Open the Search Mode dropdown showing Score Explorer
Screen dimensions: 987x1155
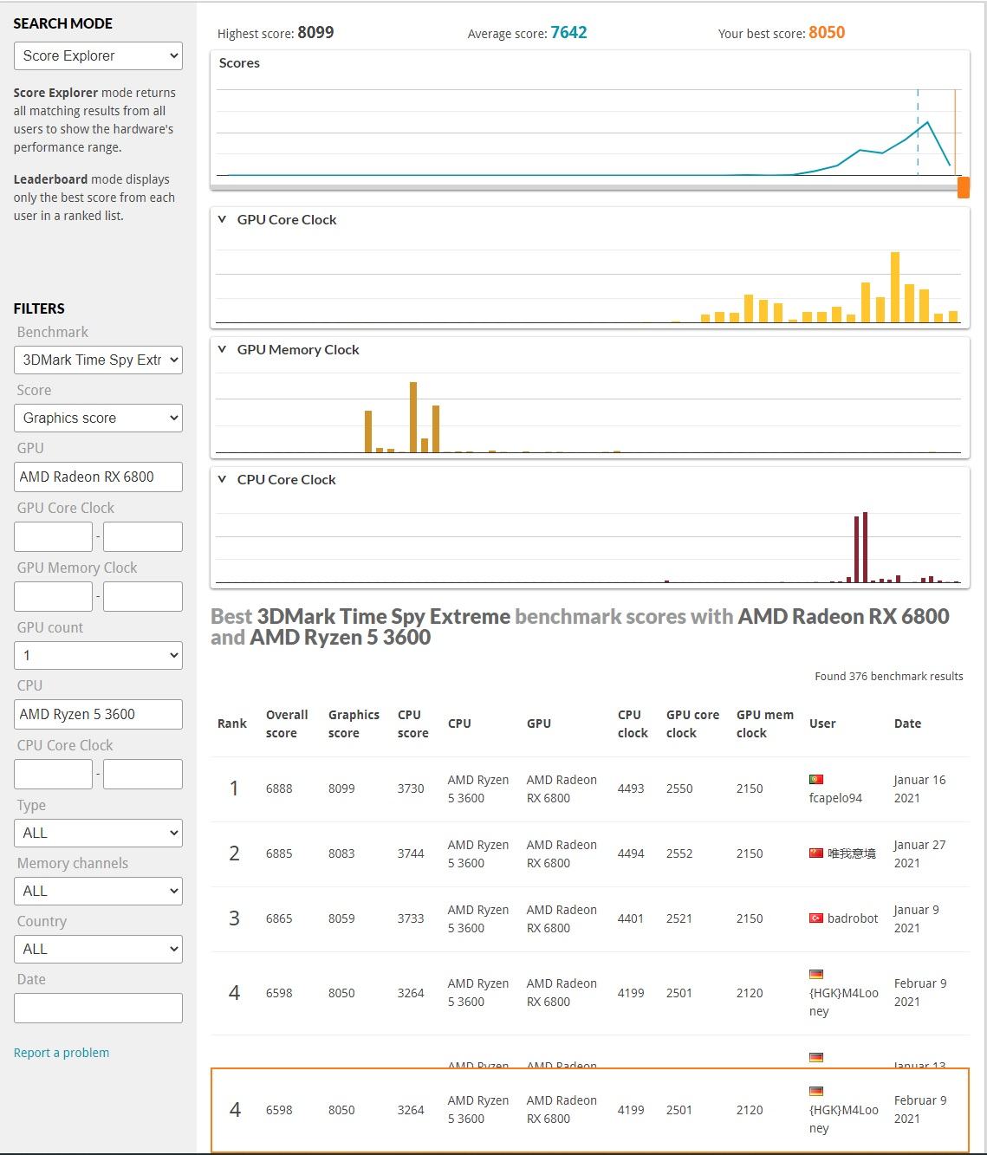(98, 55)
